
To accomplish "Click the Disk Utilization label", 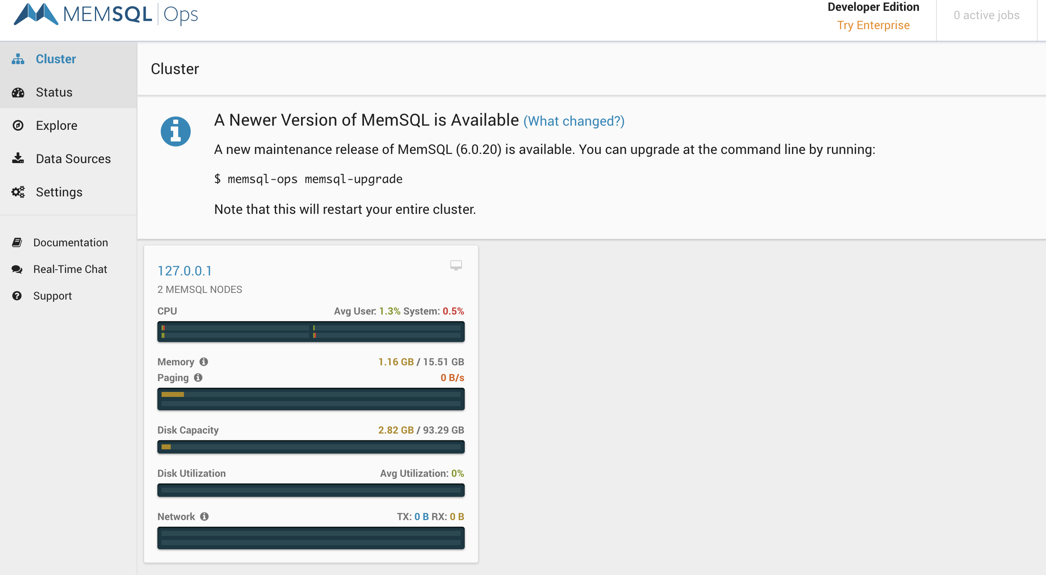I will tap(192, 473).
